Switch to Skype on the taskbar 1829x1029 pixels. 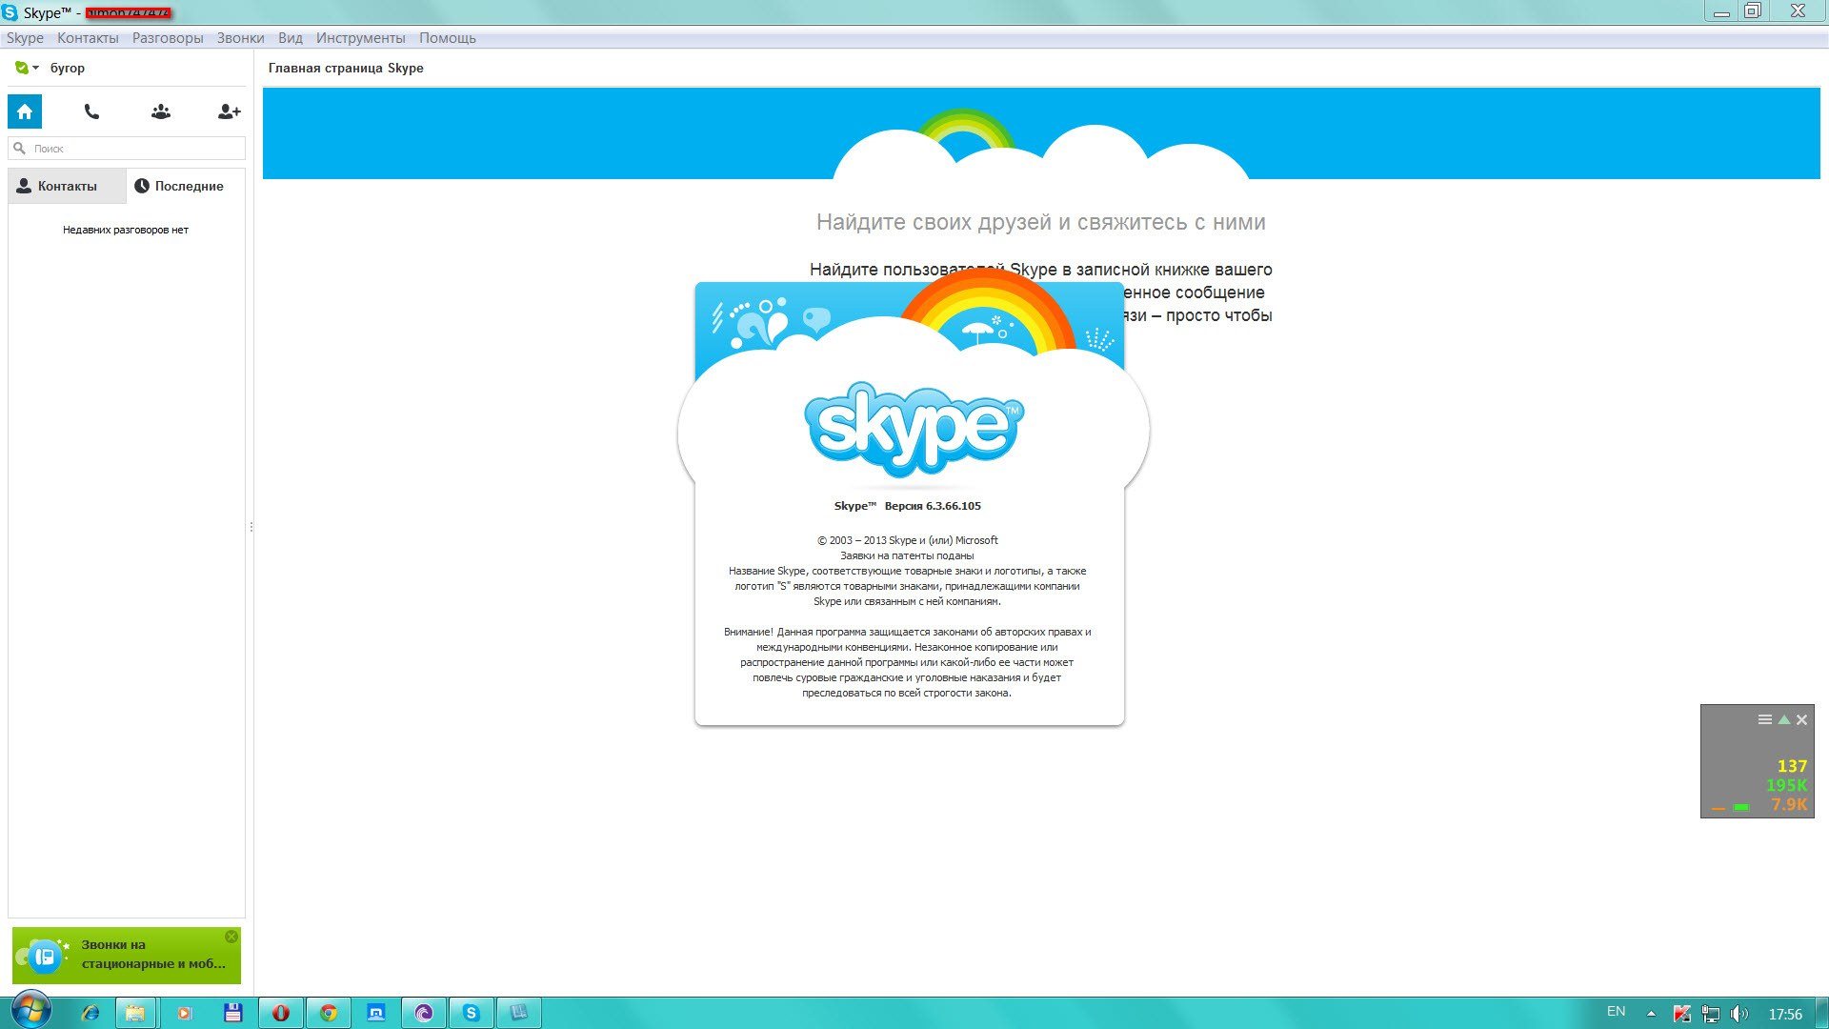click(x=472, y=1013)
